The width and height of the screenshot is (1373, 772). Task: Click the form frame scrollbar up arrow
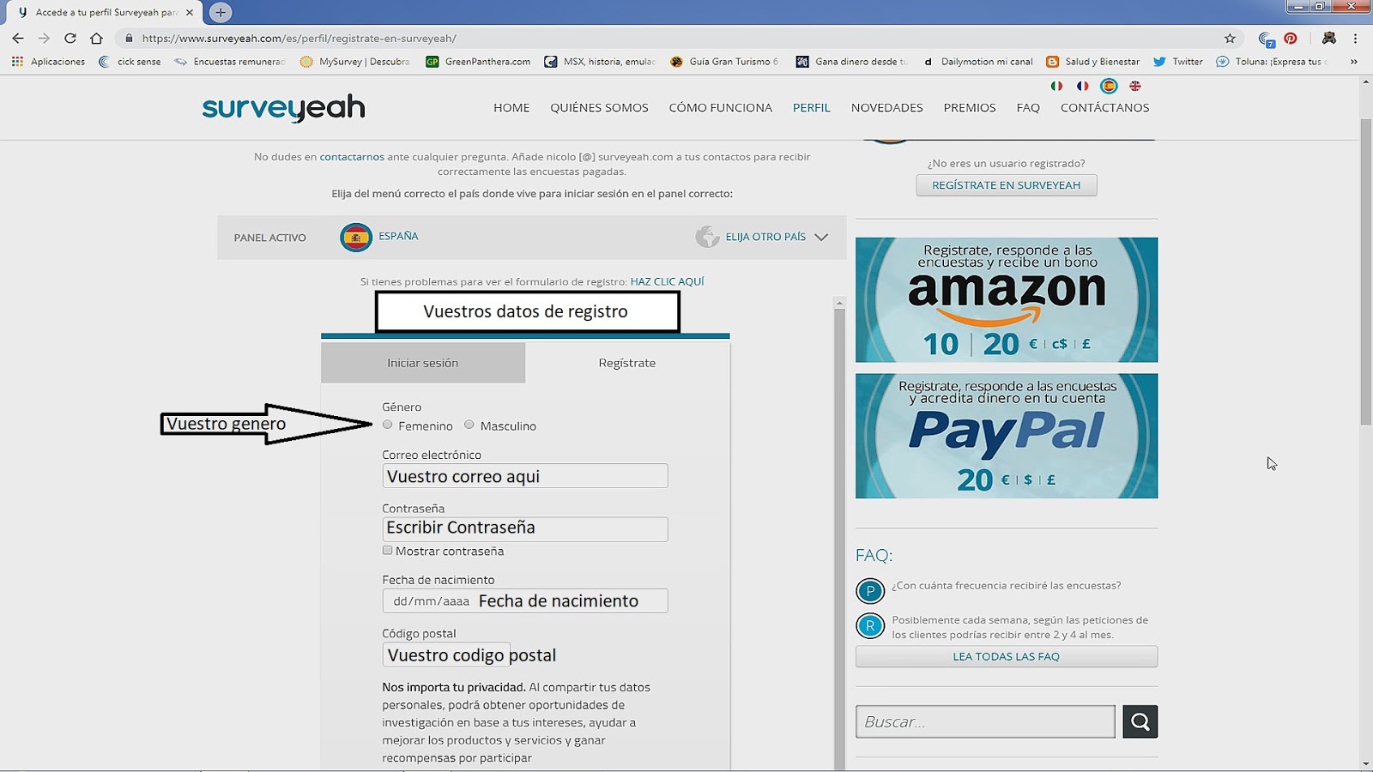(839, 303)
